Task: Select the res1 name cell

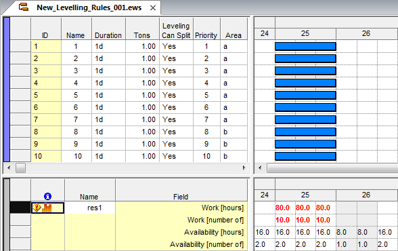Action: pos(90,208)
